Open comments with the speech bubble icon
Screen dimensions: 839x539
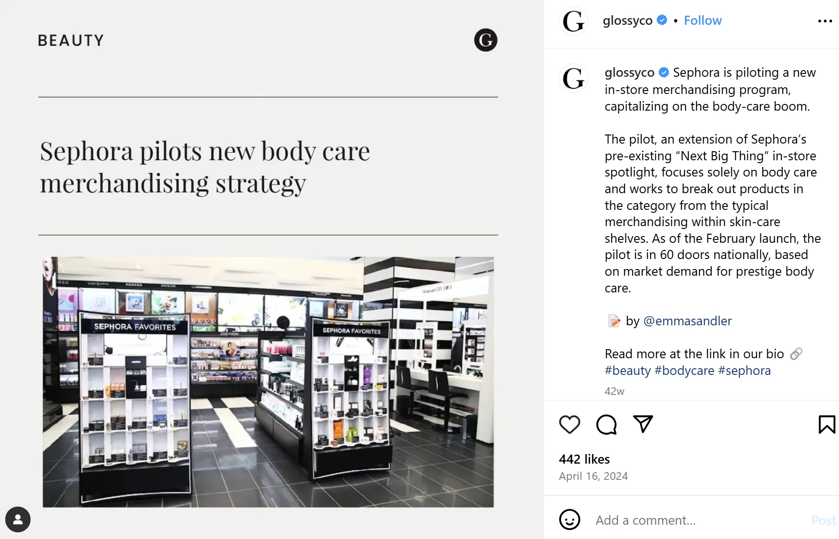point(605,425)
